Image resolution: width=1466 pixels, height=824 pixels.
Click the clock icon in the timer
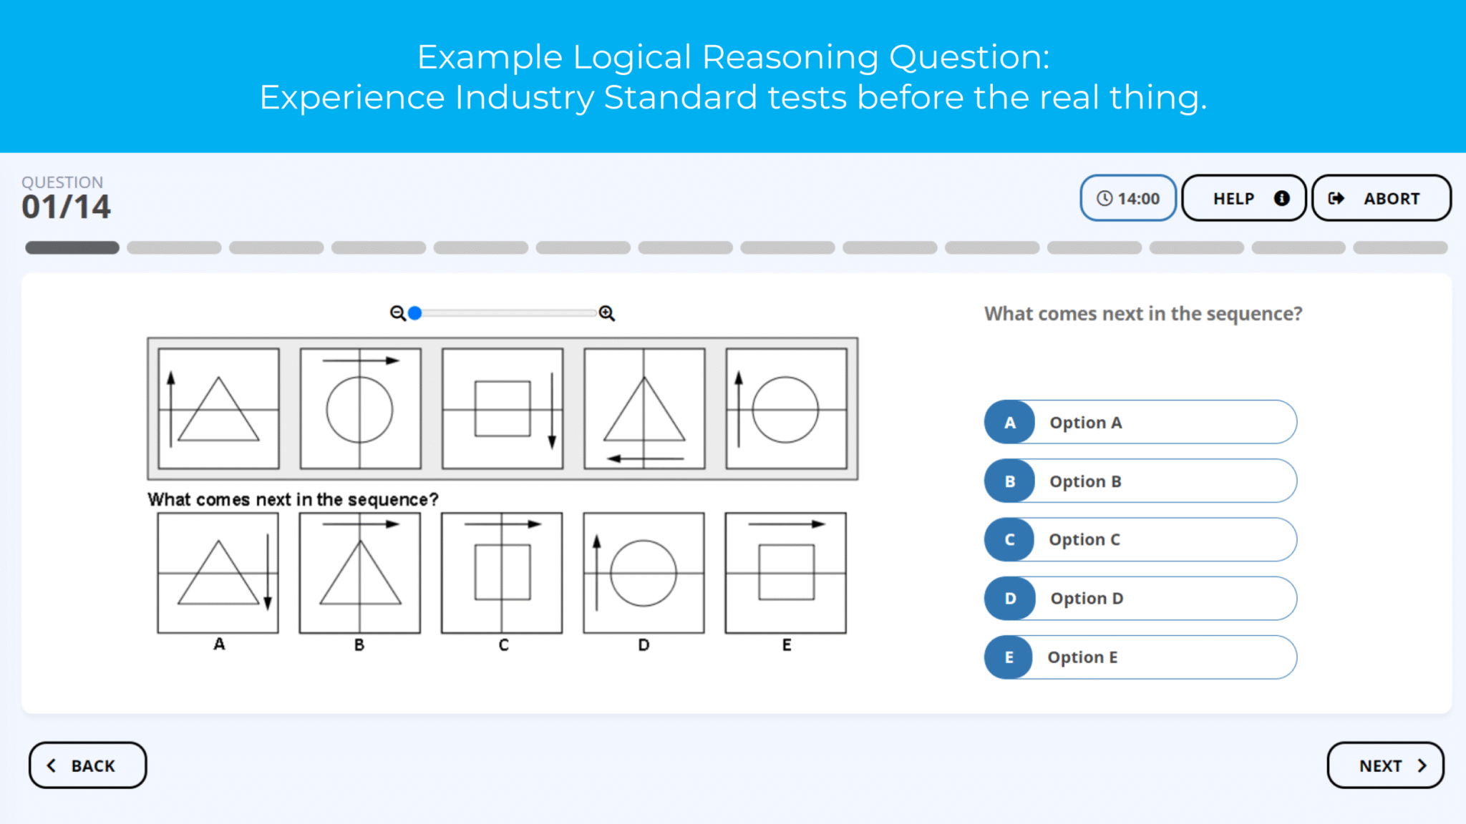coord(1105,198)
